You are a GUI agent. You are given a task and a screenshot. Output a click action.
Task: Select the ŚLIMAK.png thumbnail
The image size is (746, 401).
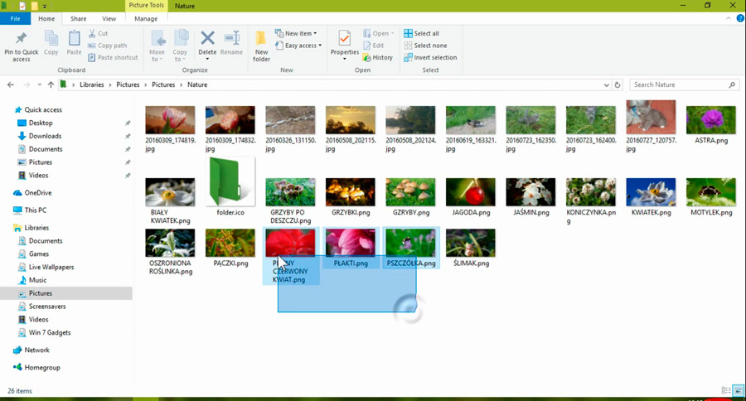471,243
